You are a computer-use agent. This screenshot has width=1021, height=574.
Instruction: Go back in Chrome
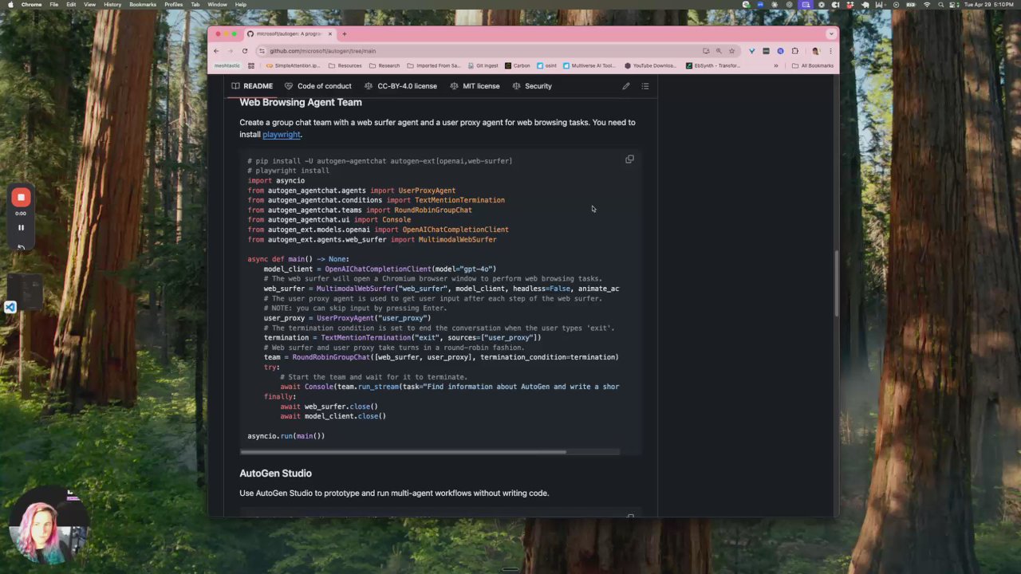pyautogui.click(x=216, y=51)
